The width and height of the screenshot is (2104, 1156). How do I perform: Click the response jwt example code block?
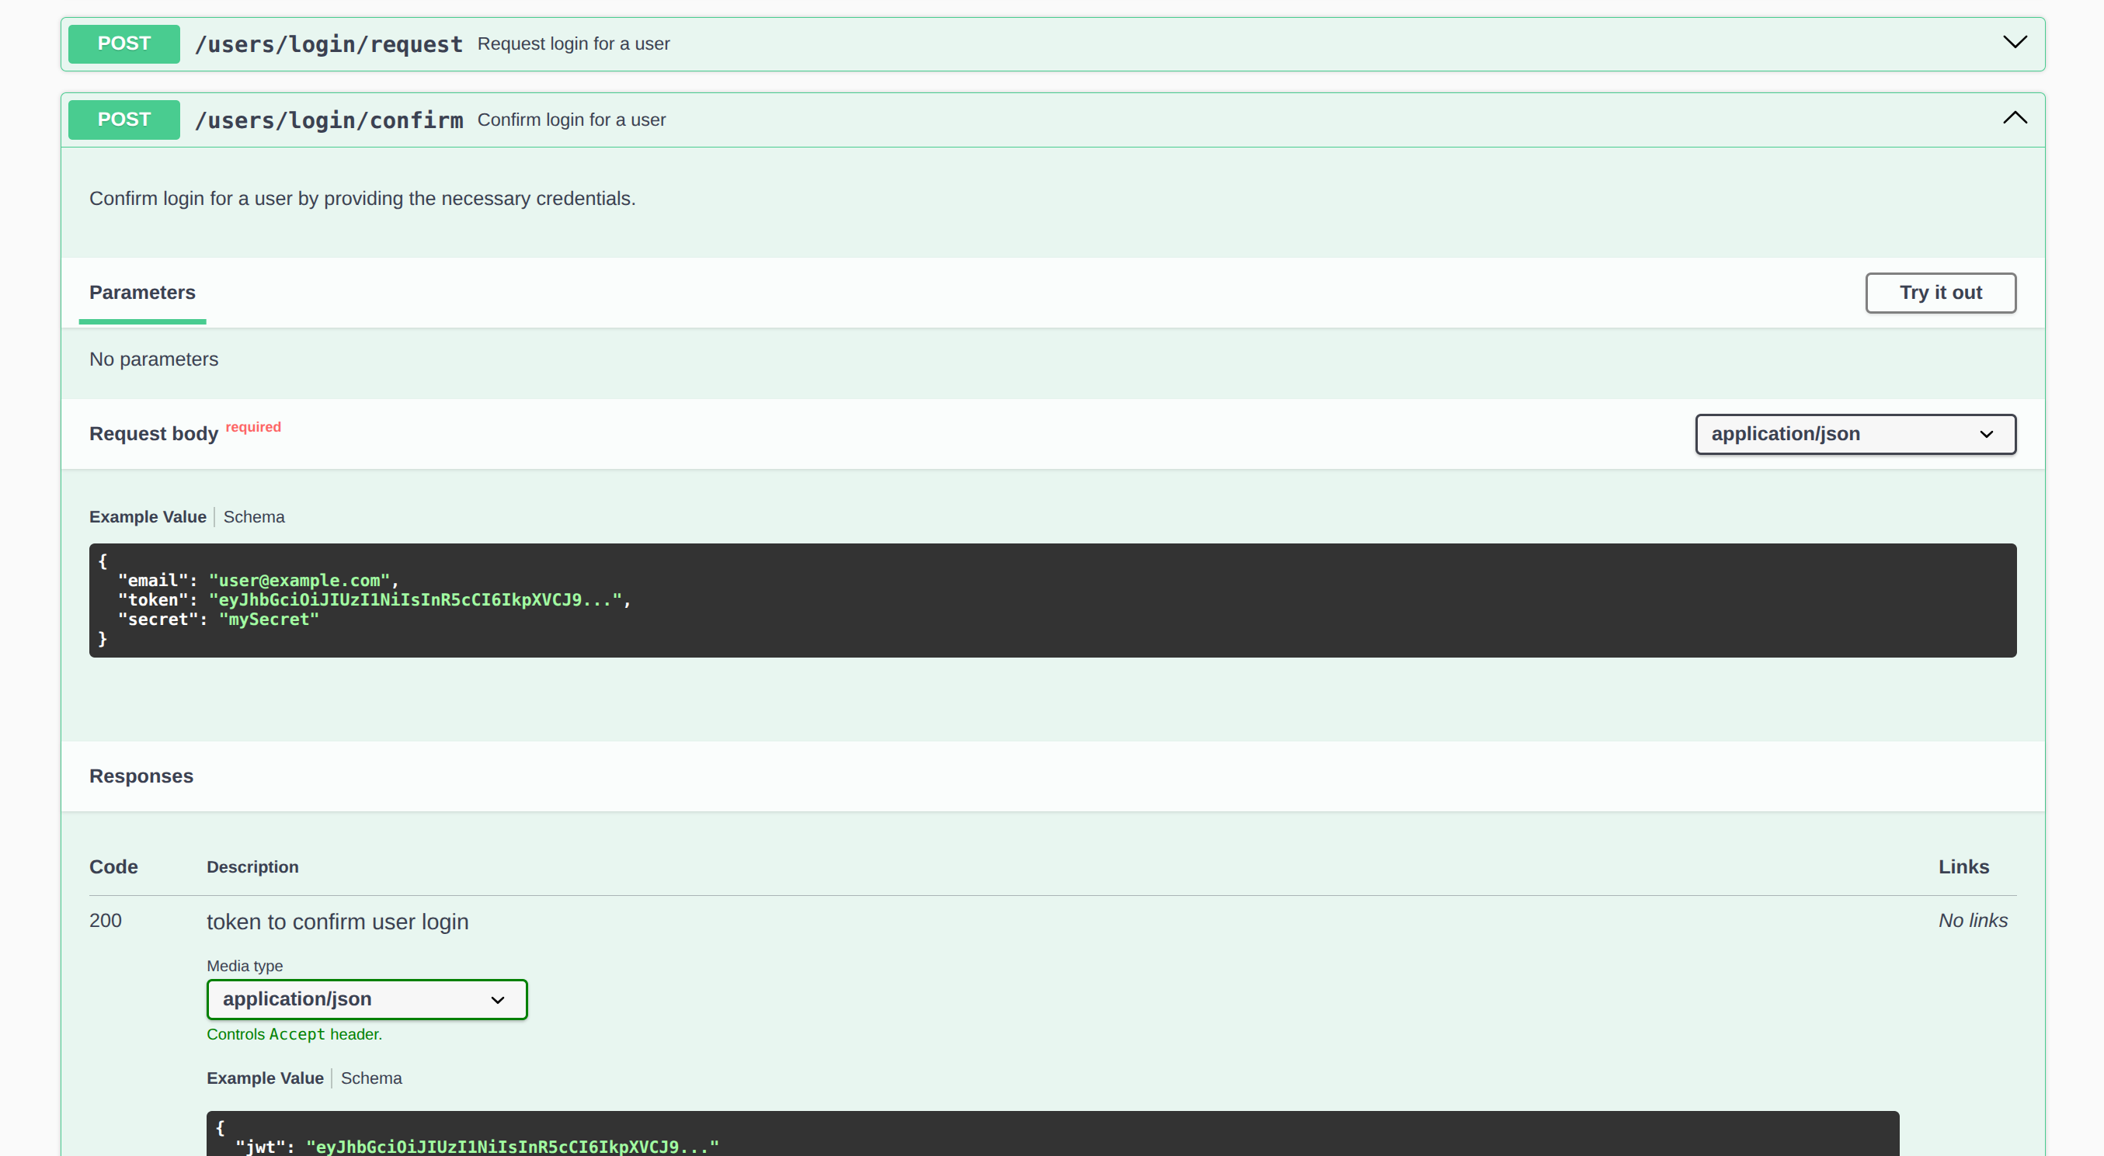point(1052,1133)
